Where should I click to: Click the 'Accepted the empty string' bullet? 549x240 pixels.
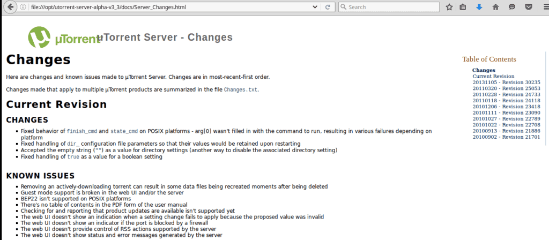(x=179, y=151)
